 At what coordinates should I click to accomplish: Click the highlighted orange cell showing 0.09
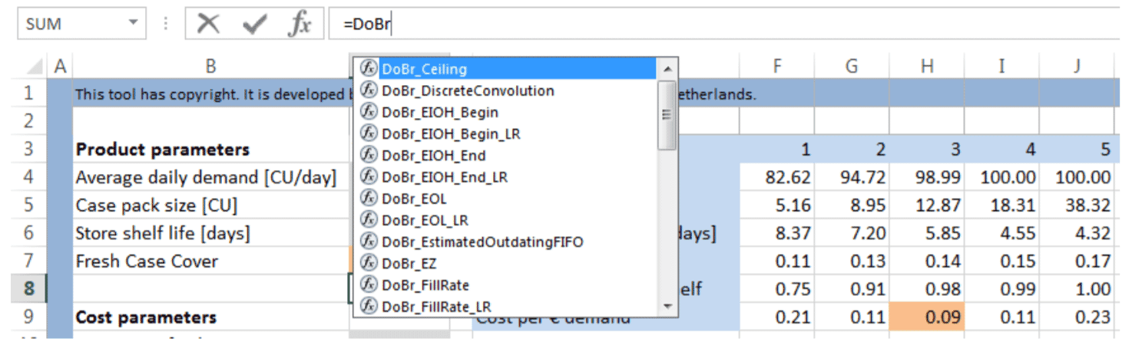pos(927,317)
